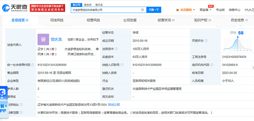
Task: Open help icon beside 纳税人识别号
Action: (x=122, y=65)
